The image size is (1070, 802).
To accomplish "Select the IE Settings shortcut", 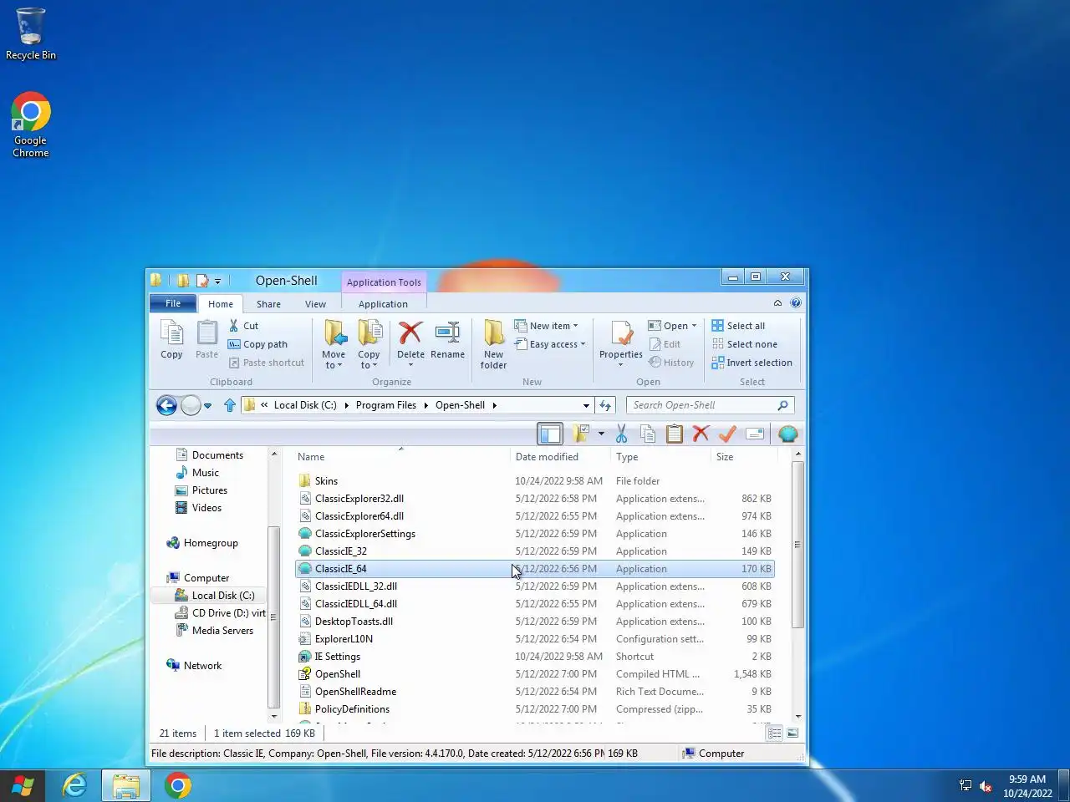I will point(535,657).
